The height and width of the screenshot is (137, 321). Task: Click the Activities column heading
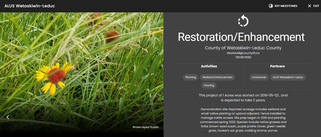[x=209, y=66]
